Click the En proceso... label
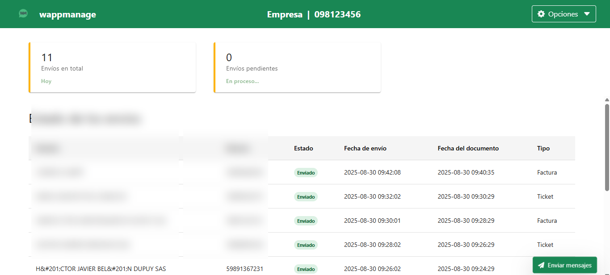Viewport: 610px width, 275px height. [x=242, y=81]
